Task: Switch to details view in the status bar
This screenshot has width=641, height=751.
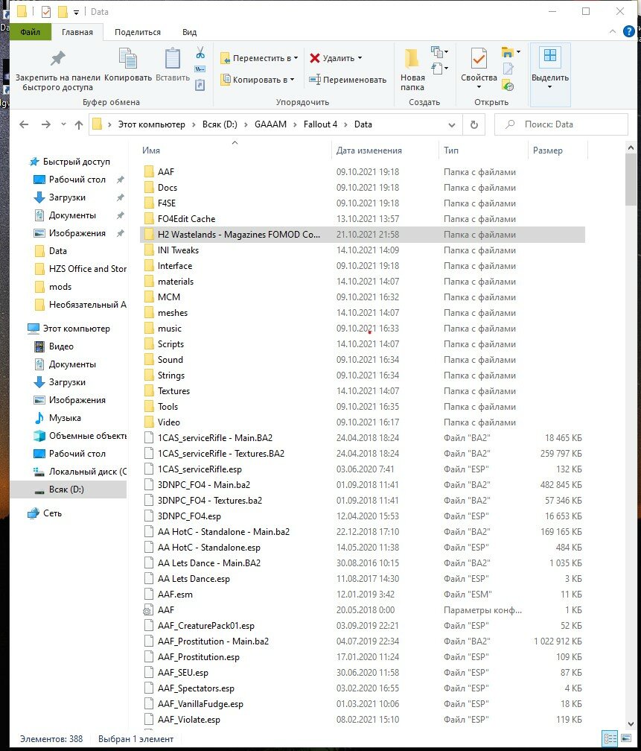Action: point(609,738)
